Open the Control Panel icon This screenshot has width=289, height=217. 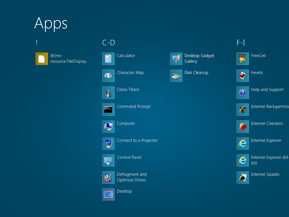click(x=108, y=160)
